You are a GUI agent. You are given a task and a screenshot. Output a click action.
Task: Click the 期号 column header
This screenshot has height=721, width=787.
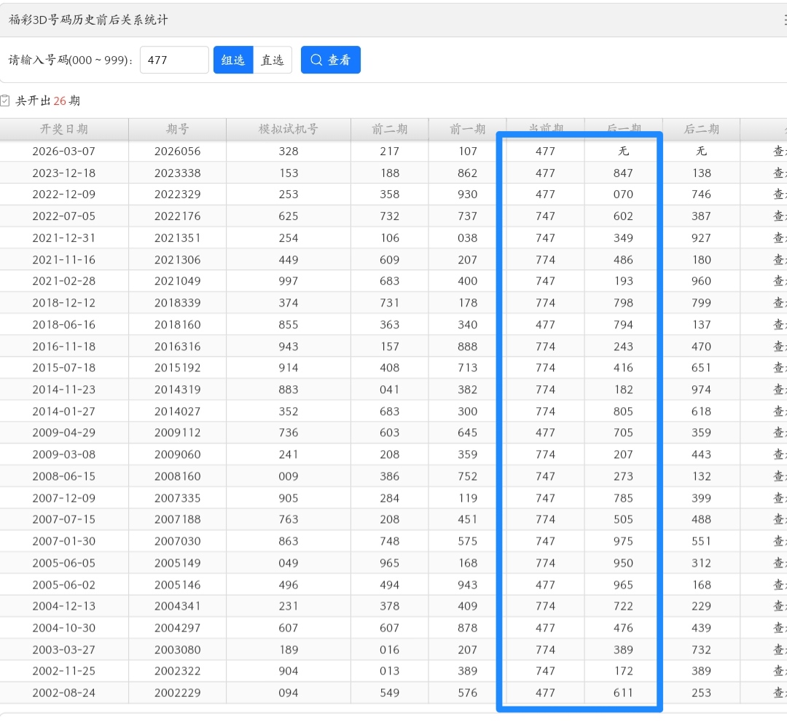tap(177, 129)
